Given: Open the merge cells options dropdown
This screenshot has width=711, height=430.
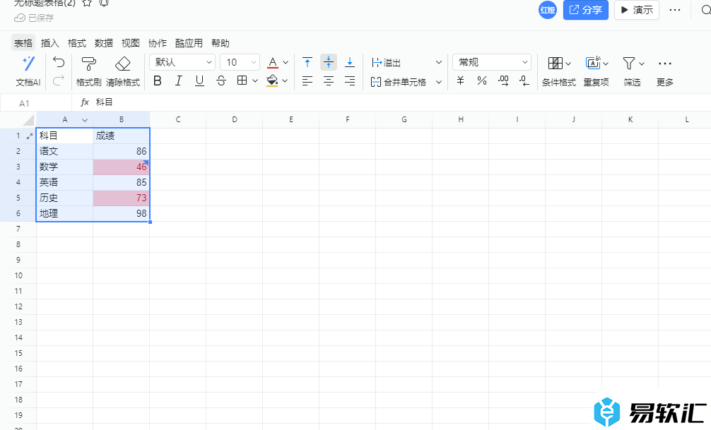Looking at the screenshot, I should click(438, 82).
